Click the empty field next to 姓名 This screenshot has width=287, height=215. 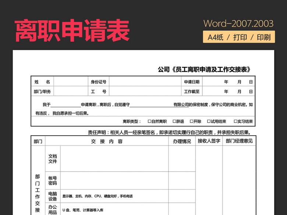click(x=71, y=82)
